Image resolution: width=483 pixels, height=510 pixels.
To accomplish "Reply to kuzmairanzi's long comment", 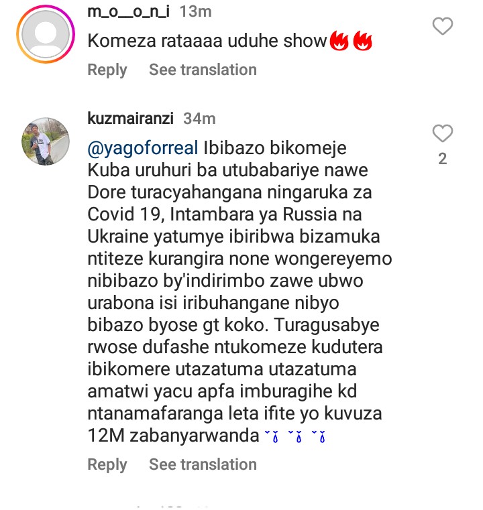I will 107,464.
